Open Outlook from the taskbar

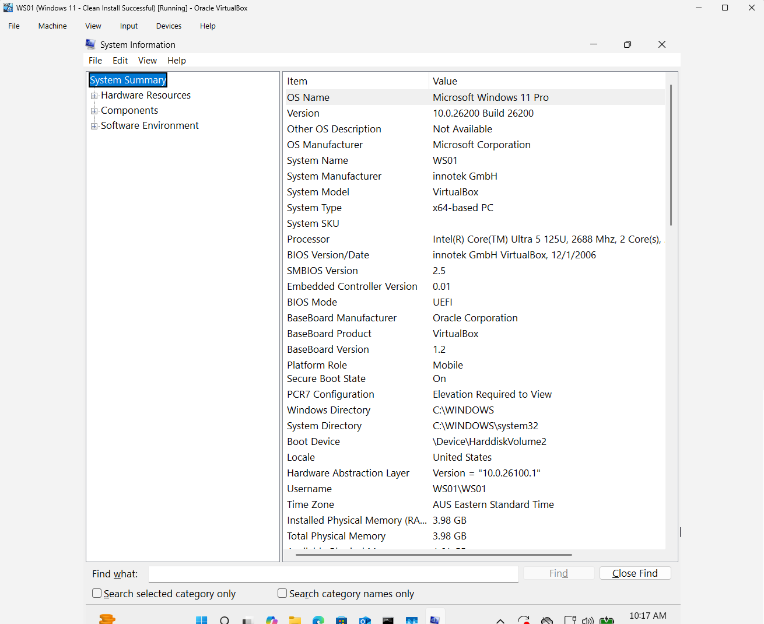365,621
